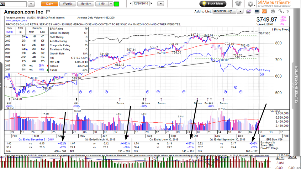Open help via the question mark icon
The image size is (301, 169).
(x=288, y=12)
